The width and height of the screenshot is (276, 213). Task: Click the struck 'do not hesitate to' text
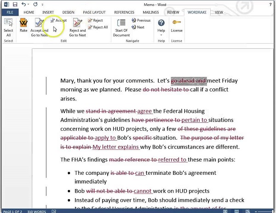pyautogui.click(x=166, y=90)
